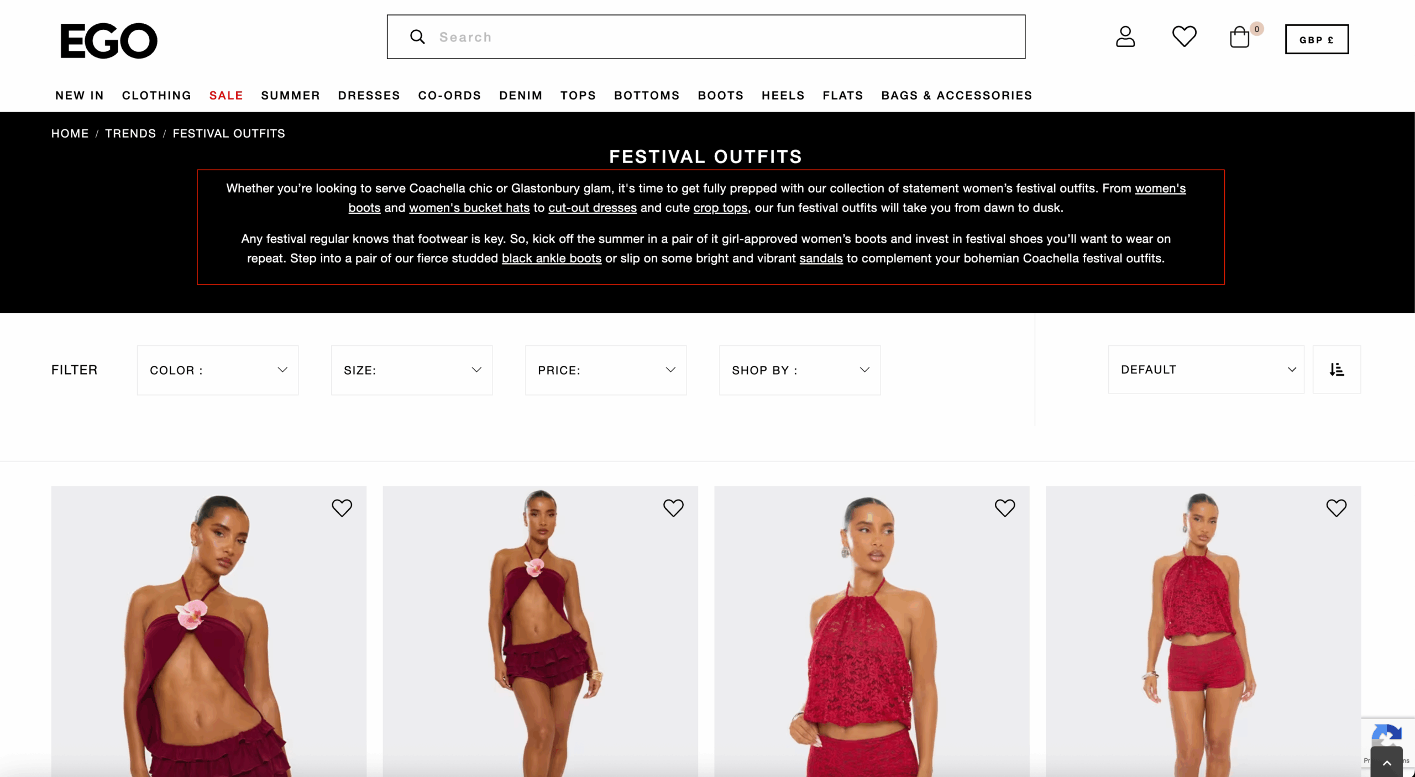Open the user account icon

point(1125,36)
